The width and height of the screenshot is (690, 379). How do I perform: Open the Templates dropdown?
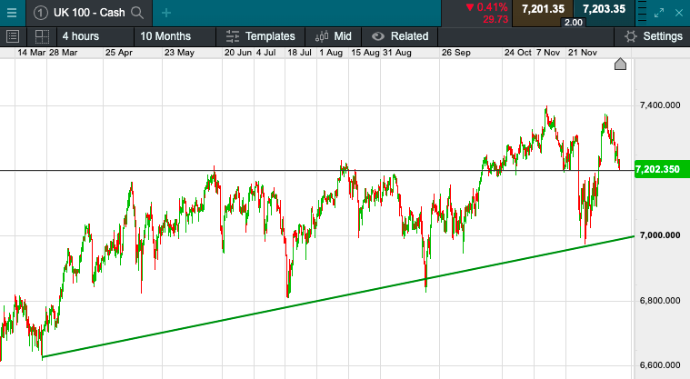261,36
